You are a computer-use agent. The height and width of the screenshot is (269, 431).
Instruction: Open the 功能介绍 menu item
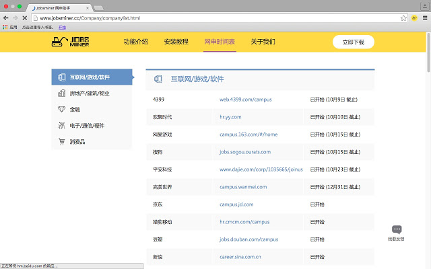click(x=136, y=42)
